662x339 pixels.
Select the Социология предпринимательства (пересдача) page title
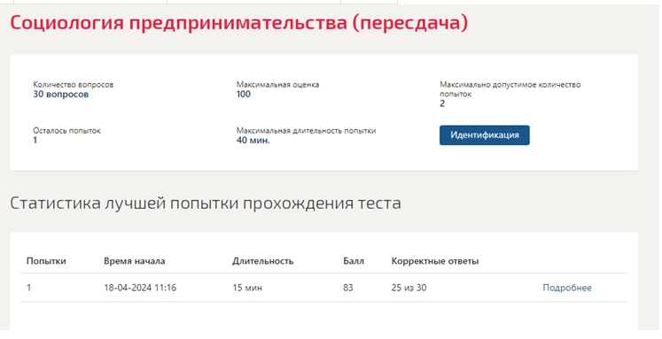[x=239, y=22]
